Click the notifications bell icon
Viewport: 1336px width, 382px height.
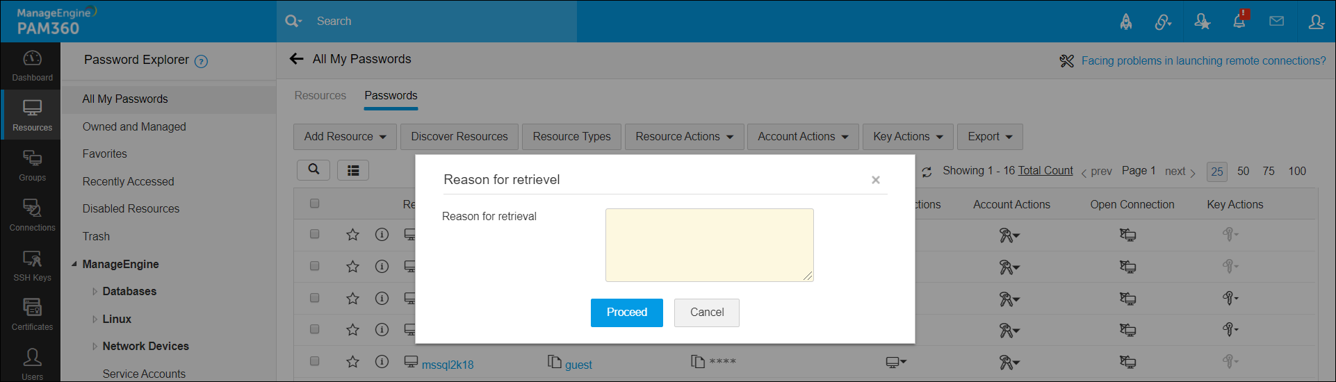(x=1239, y=22)
